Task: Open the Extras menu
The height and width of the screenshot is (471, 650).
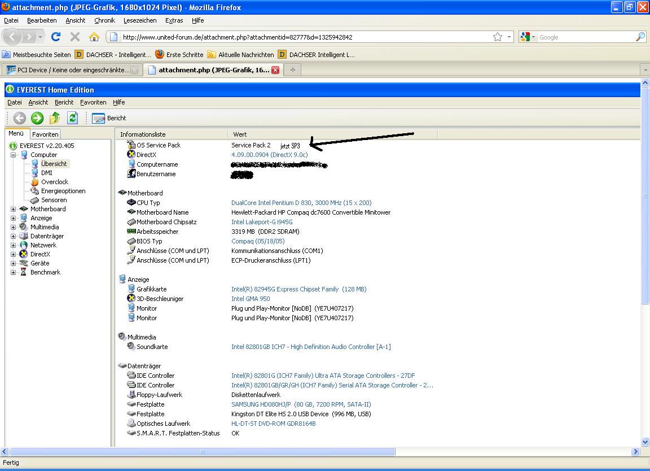Action: pyautogui.click(x=174, y=20)
